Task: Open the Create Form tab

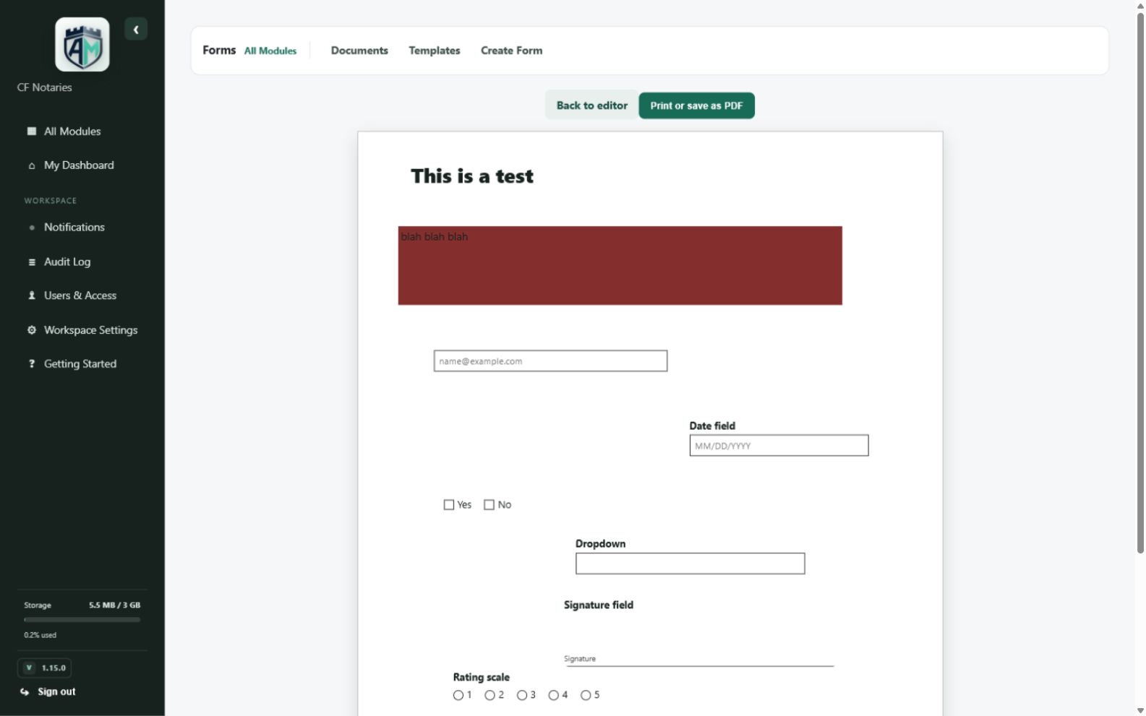Action: coord(512,51)
